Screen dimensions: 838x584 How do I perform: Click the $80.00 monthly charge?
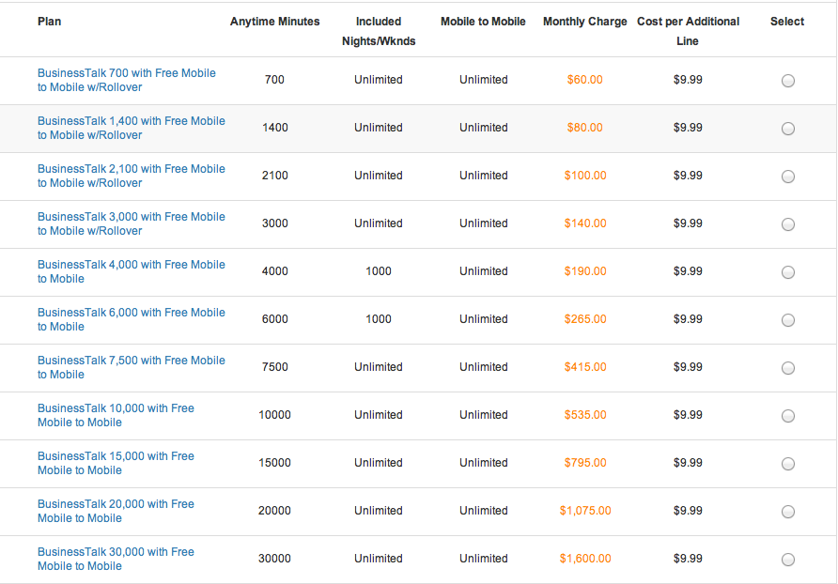584,128
